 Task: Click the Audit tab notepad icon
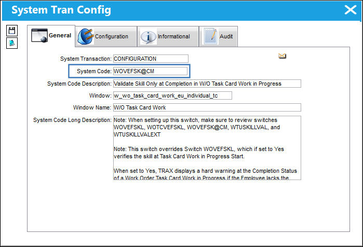click(x=210, y=36)
